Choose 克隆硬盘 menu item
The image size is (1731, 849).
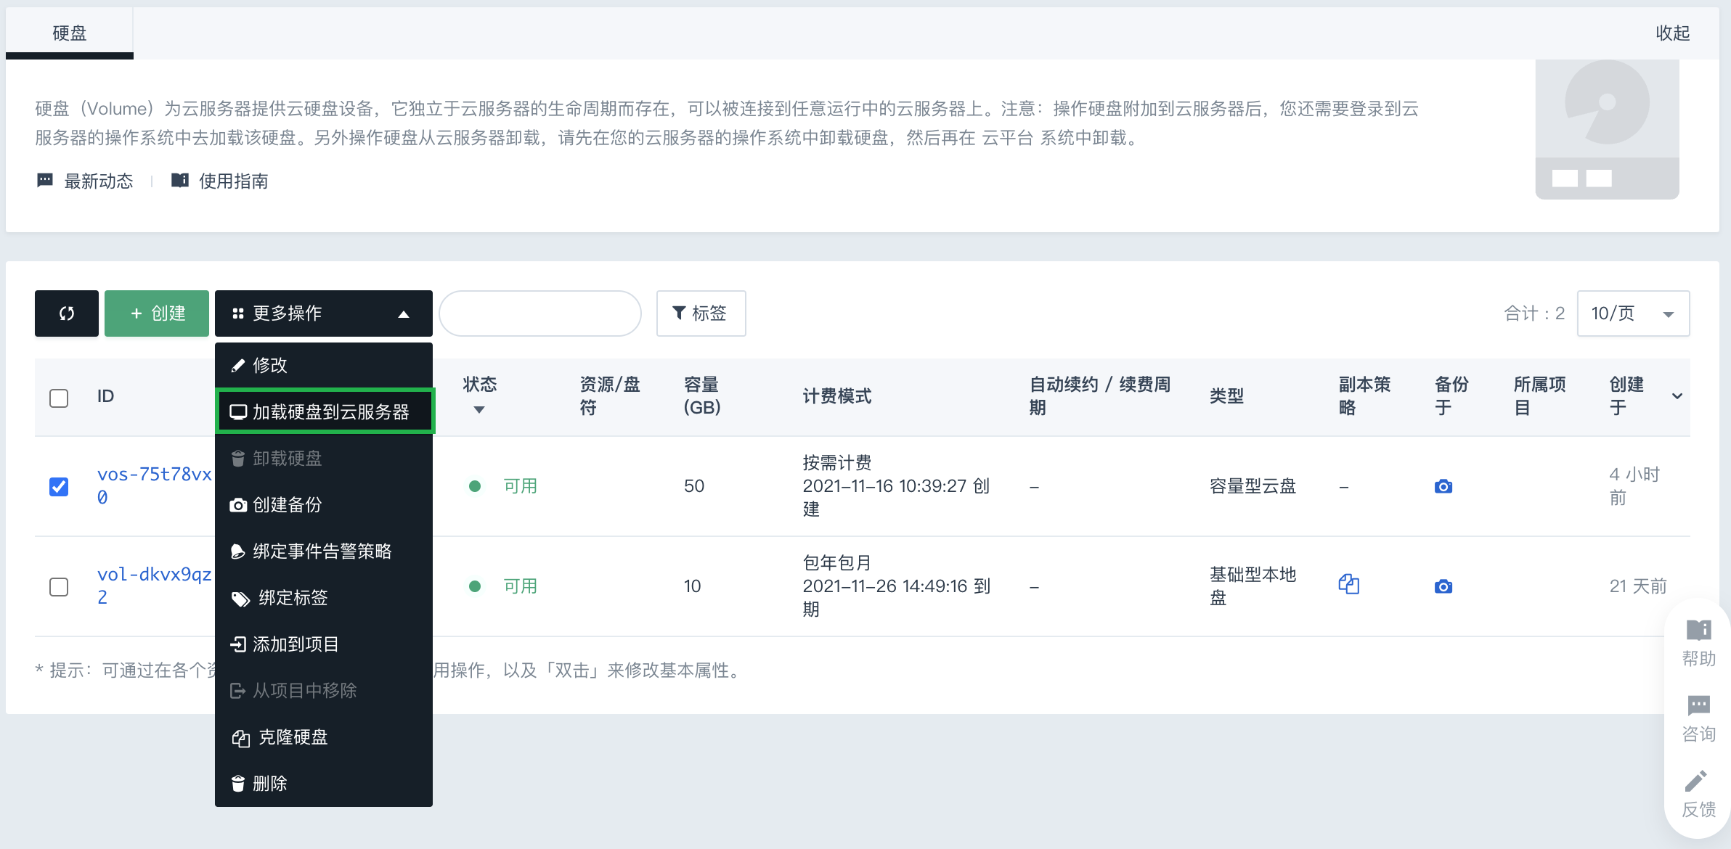(324, 737)
